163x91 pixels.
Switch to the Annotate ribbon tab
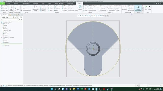(x=35, y=4)
